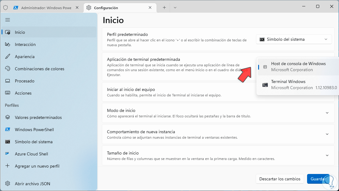Select Host de consola de Windows option
339x191 pixels.
[x=298, y=67]
